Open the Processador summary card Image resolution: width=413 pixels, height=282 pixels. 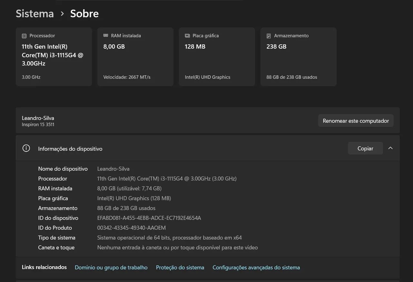coord(54,57)
